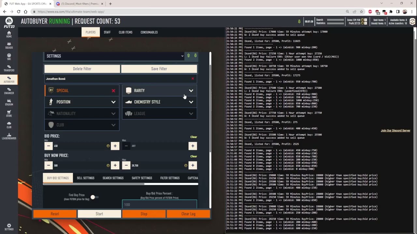
Task: Click the Delete Filter button
Action: (82, 69)
